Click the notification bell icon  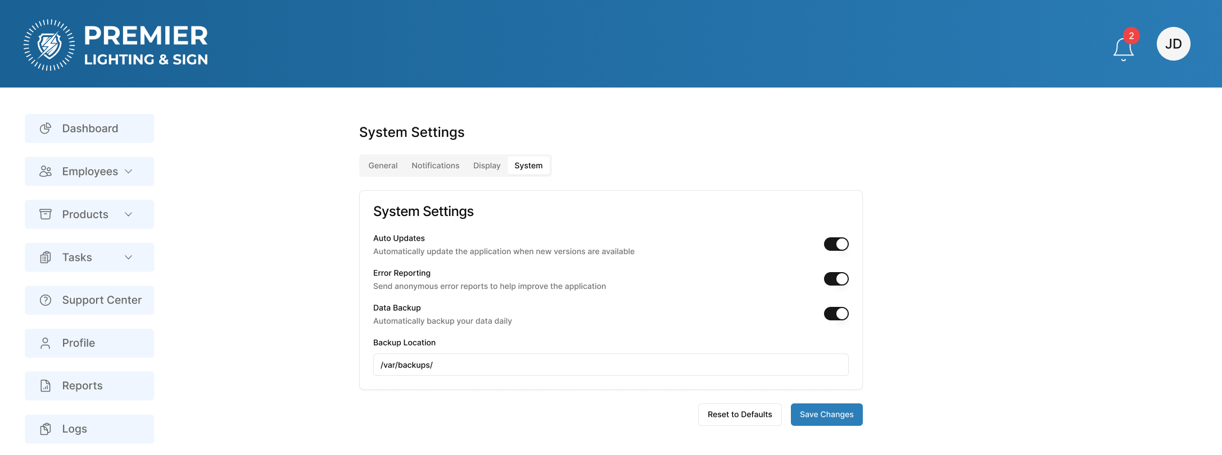[1123, 48]
